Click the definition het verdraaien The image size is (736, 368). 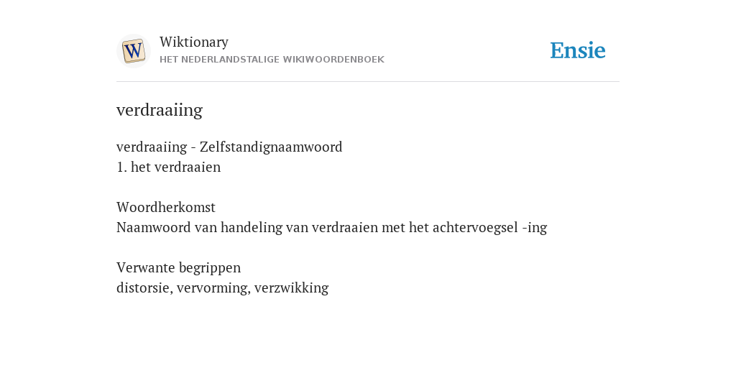pyautogui.click(x=175, y=167)
